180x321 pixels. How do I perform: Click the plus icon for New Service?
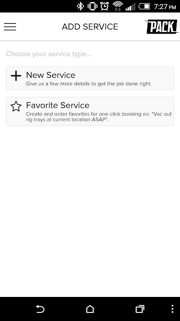tap(16, 76)
